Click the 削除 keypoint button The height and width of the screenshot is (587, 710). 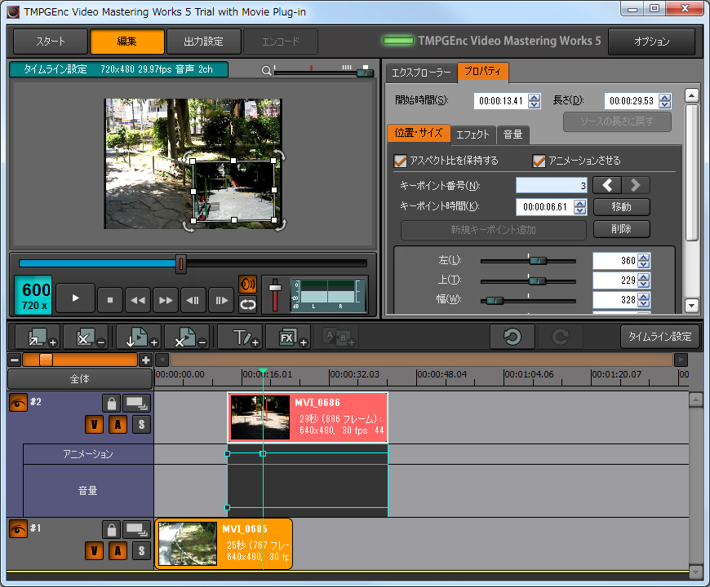pos(621,229)
